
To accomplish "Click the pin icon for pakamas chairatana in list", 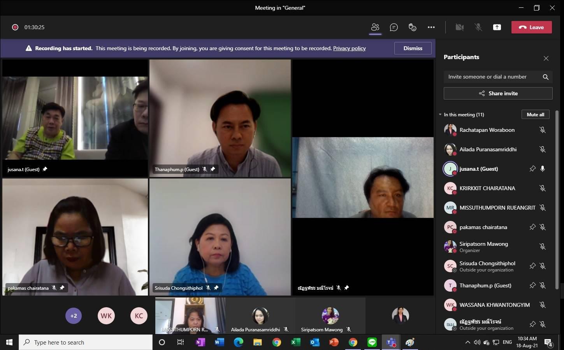I will tap(532, 227).
